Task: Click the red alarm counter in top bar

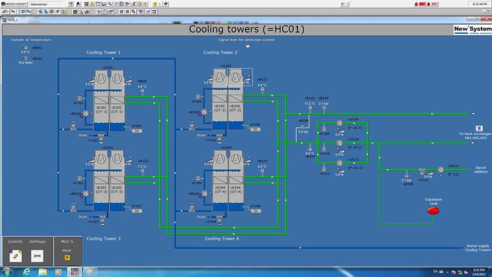Action: click(422, 4)
